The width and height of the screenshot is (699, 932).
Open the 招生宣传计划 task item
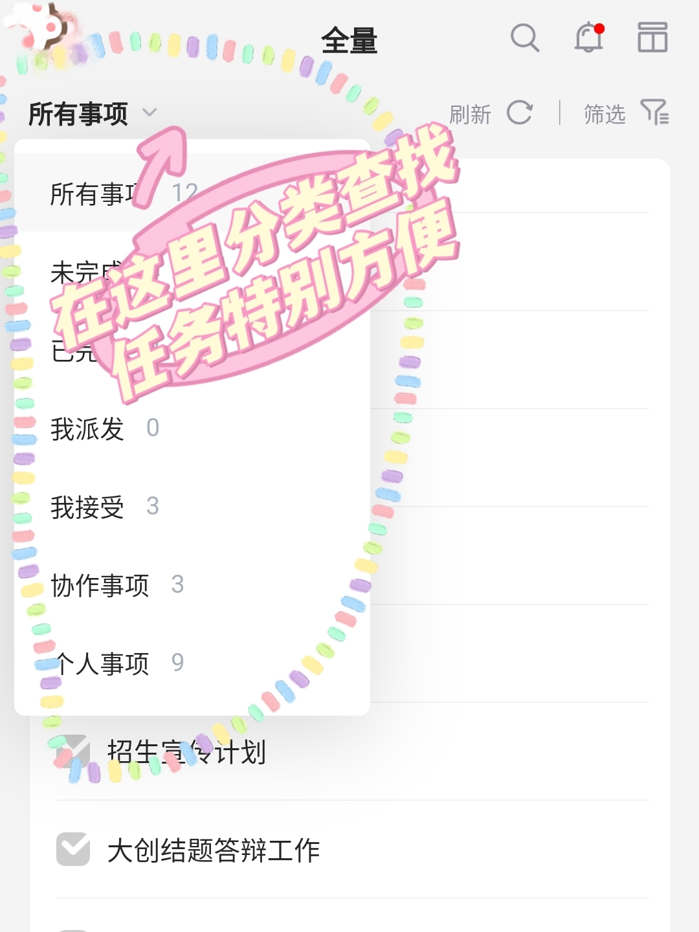coord(186,752)
